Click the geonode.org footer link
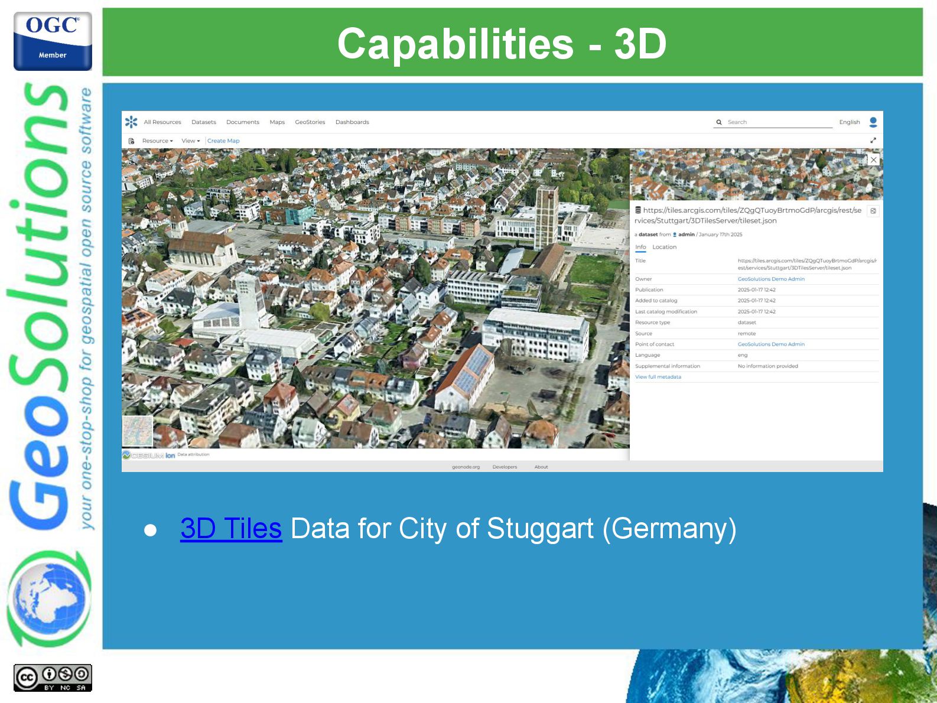This screenshot has height=703, width=937. point(466,467)
